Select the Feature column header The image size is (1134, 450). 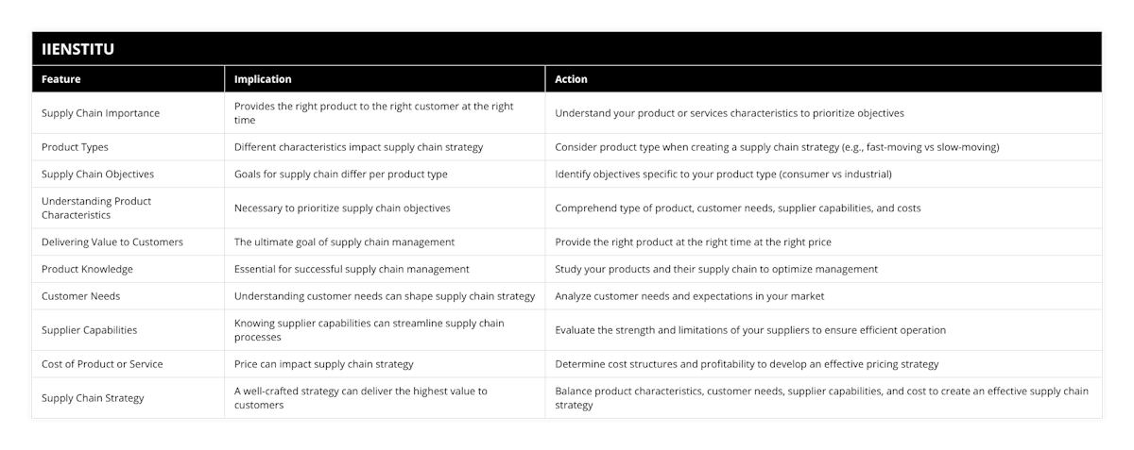pyautogui.click(x=61, y=79)
